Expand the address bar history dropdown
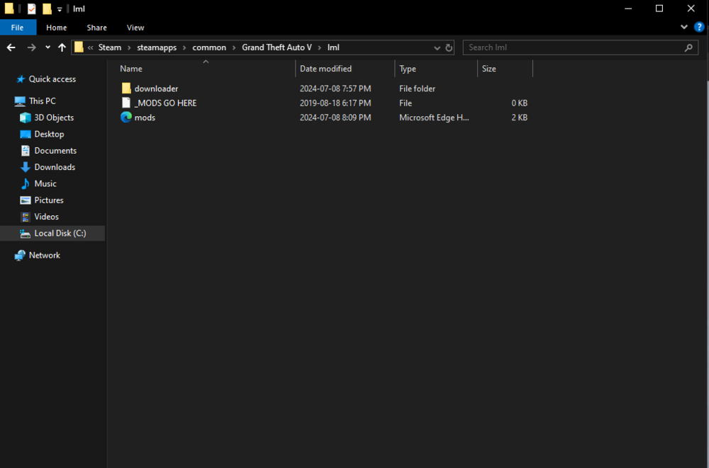 pyautogui.click(x=437, y=47)
